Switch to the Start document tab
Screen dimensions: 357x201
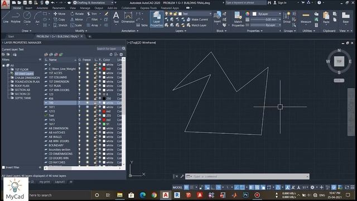point(11,36)
